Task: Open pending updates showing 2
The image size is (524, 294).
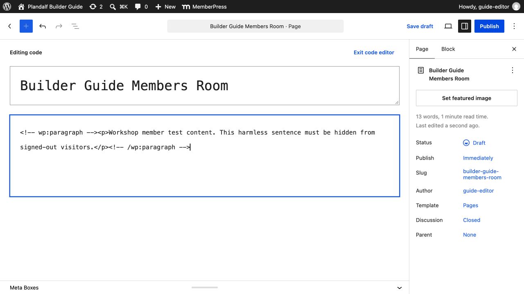Action: point(96,7)
